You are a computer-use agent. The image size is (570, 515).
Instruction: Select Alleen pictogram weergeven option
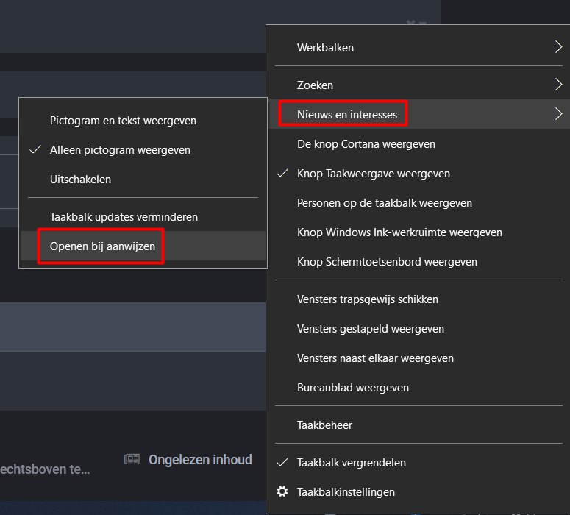point(120,150)
